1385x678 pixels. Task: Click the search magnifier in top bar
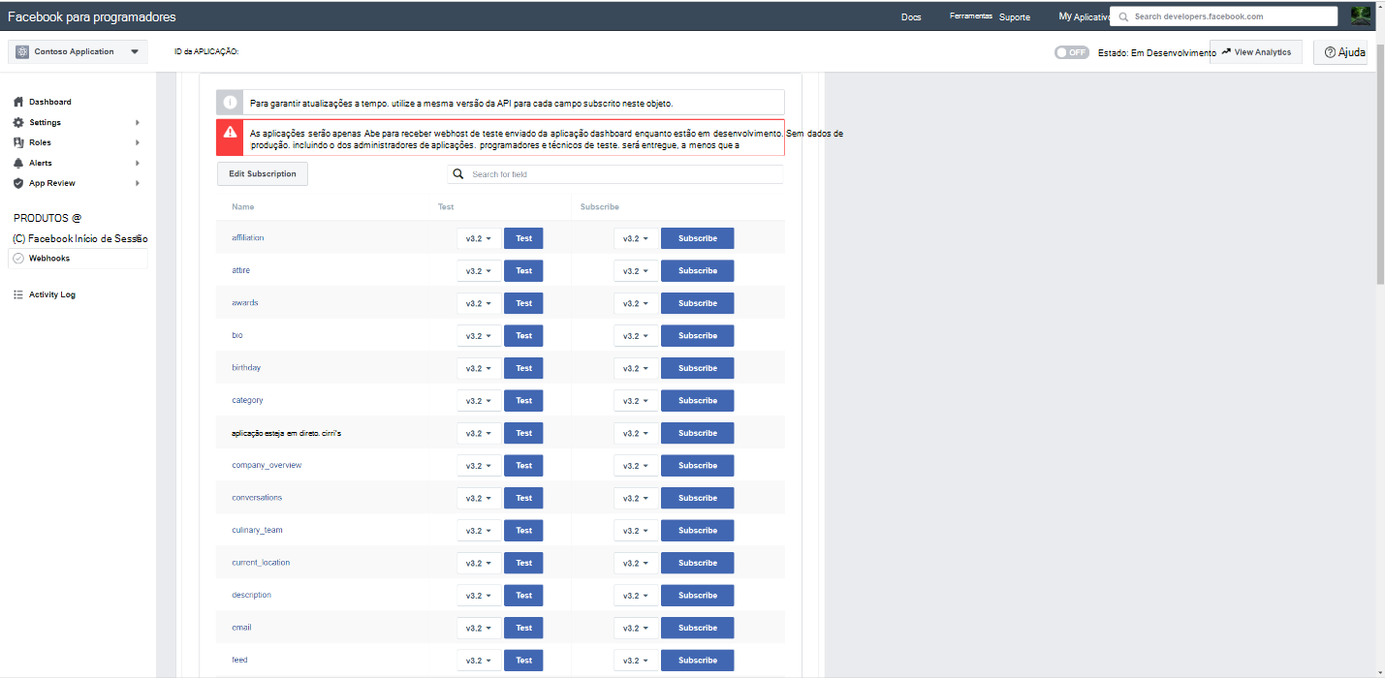tap(1123, 16)
